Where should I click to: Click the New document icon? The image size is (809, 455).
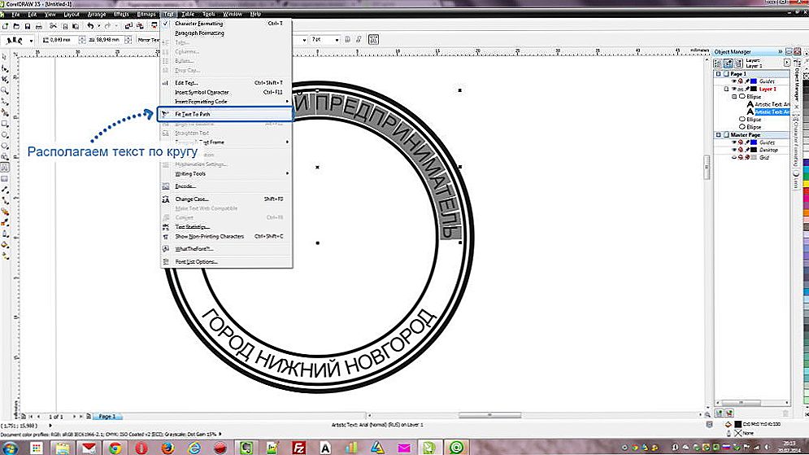tap(6, 26)
